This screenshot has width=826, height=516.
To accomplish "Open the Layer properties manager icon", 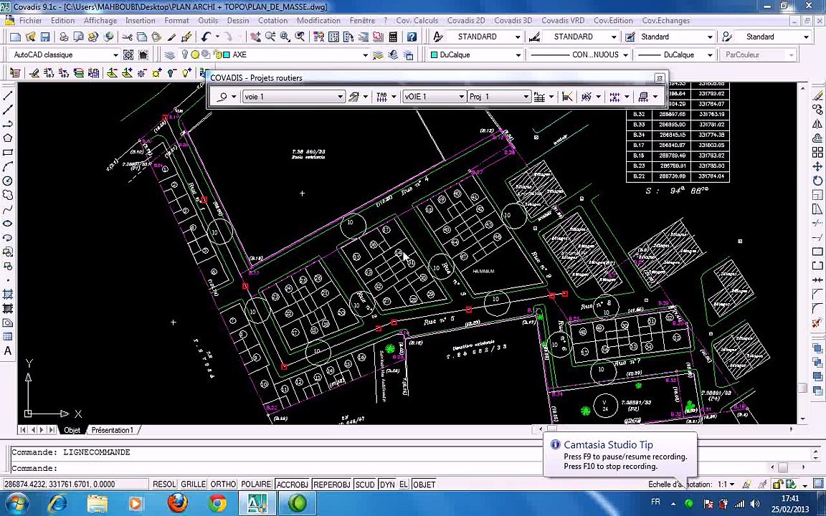I will click(170, 54).
